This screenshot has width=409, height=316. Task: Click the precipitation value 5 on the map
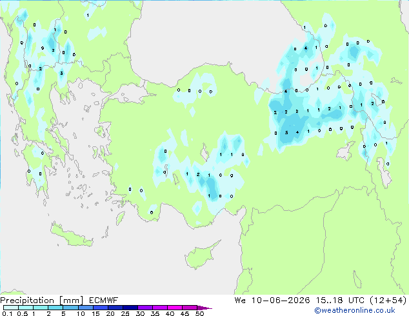[286, 133]
